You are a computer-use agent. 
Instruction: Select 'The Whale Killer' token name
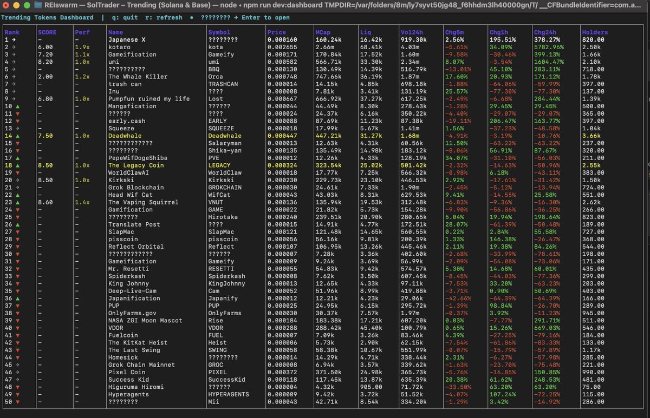(138, 77)
